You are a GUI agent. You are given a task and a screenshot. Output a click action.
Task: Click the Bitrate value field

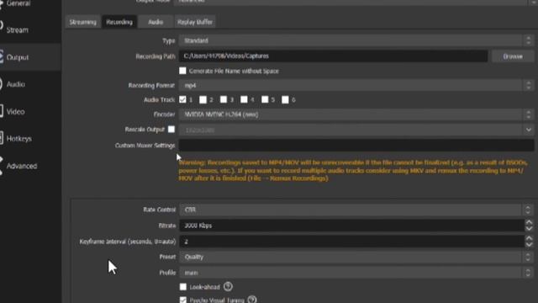coord(351,226)
